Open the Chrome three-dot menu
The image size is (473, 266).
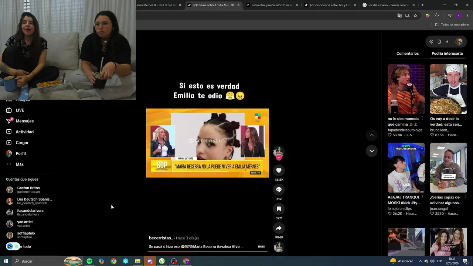tap(467, 16)
